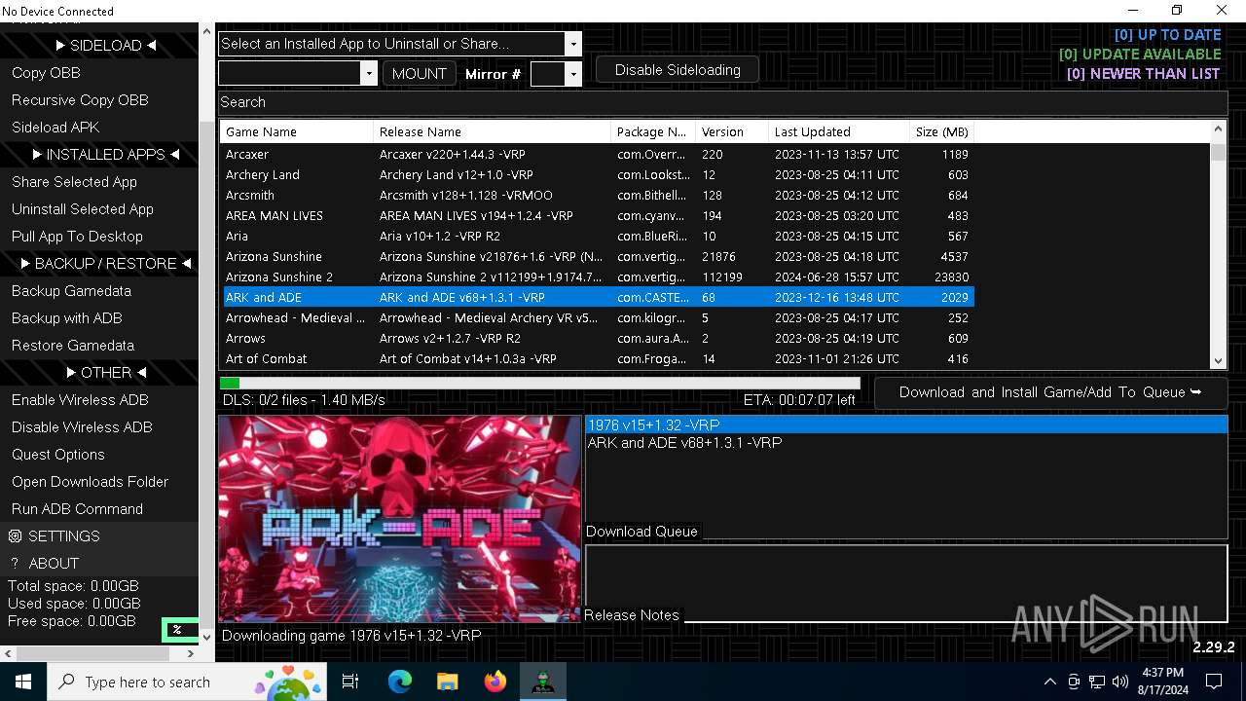Open Windows Start menu

tap(23, 682)
